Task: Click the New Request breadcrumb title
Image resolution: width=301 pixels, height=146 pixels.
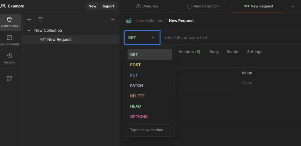Action: tap(181, 21)
